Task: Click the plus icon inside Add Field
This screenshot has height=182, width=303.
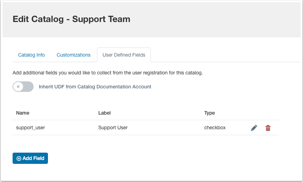Action: pyautogui.click(x=19, y=158)
